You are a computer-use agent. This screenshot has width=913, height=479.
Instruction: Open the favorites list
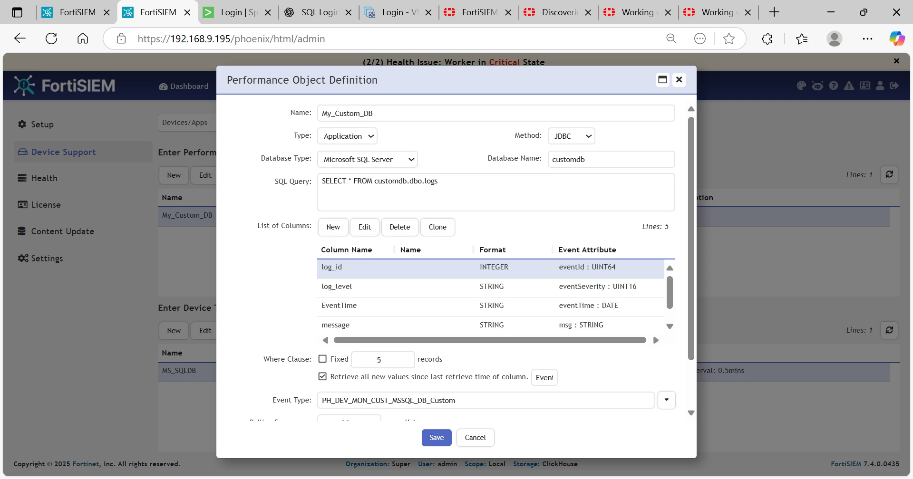point(802,38)
